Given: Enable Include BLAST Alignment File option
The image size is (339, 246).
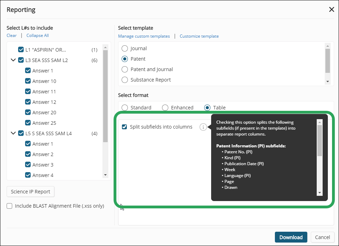Looking at the screenshot, I should tap(10, 206).
